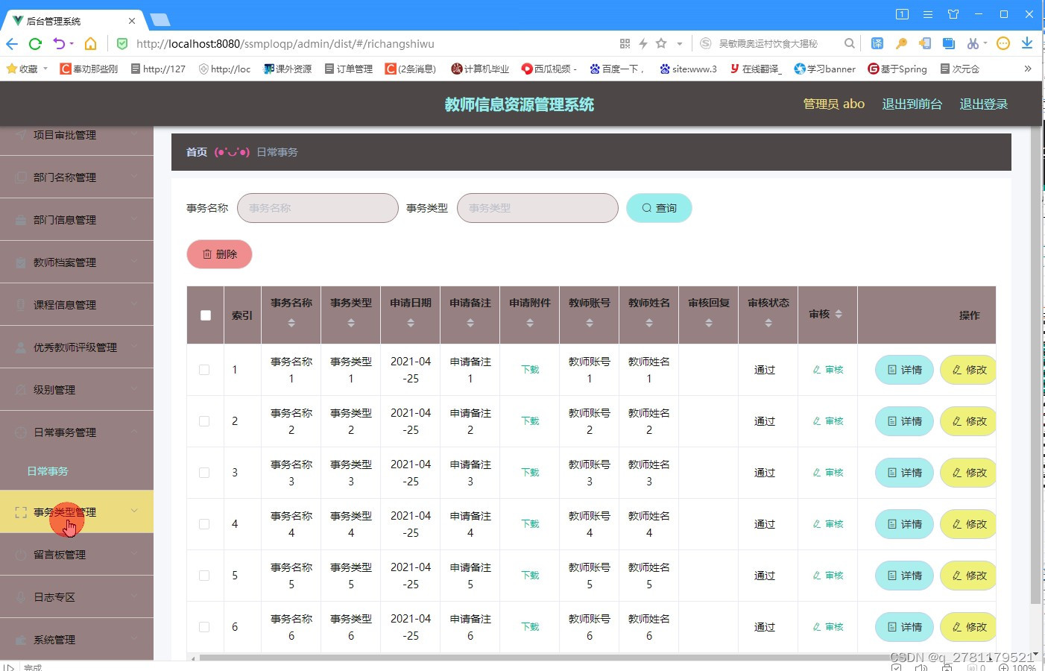Viewport: 1045px width, 671px height.
Task: Expand the 教师档案管理 sidebar menu
Action: pos(77,262)
